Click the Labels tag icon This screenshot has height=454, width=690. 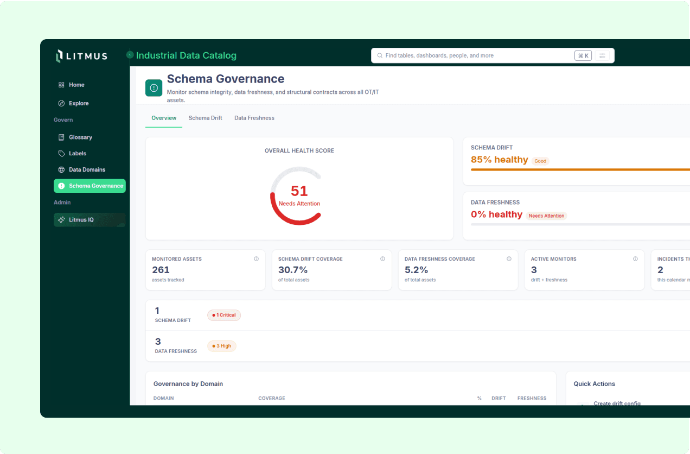tap(61, 154)
